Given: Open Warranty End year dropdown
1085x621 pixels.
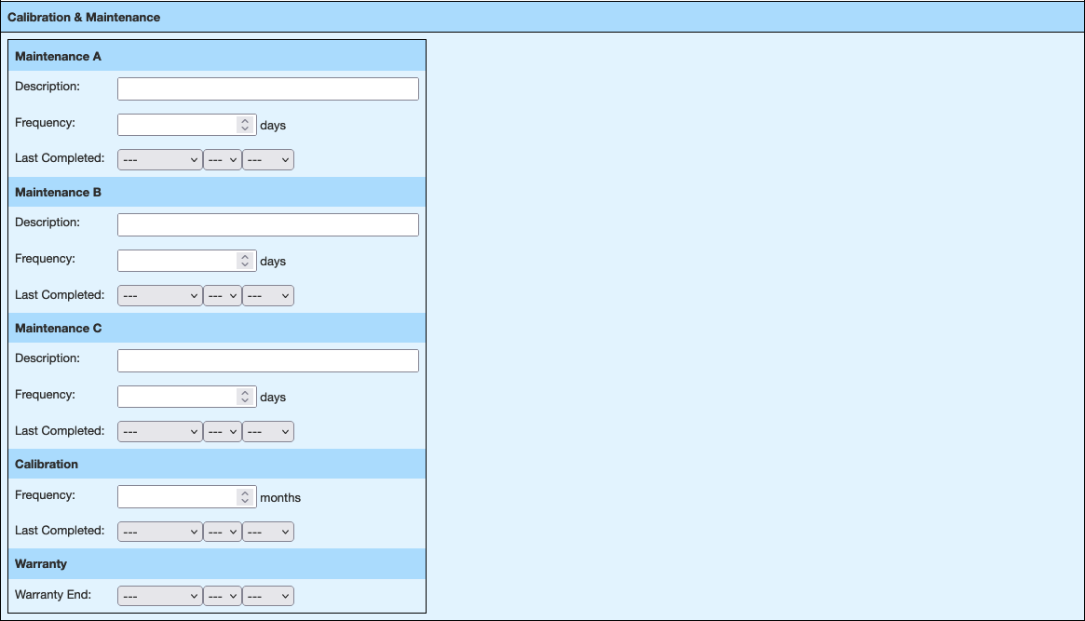Looking at the screenshot, I should [268, 596].
